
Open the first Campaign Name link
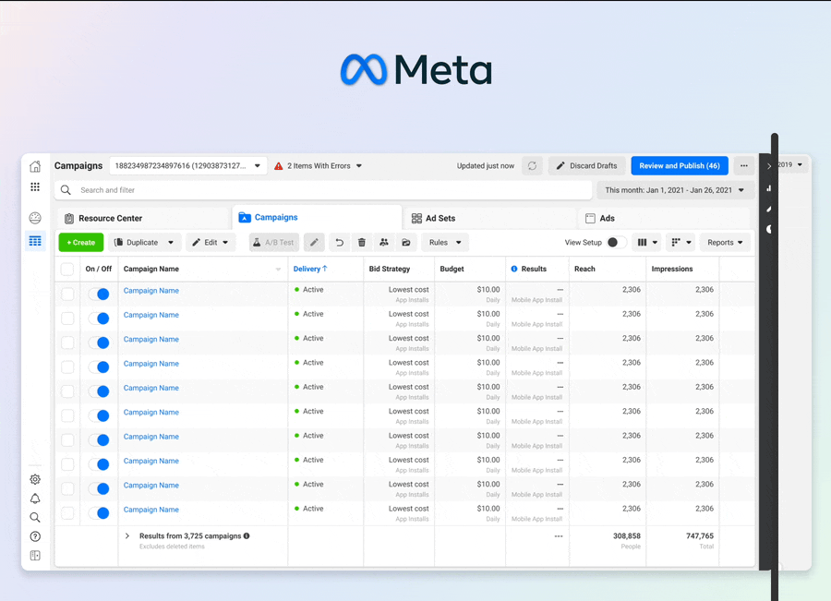(x=151, y=291)
